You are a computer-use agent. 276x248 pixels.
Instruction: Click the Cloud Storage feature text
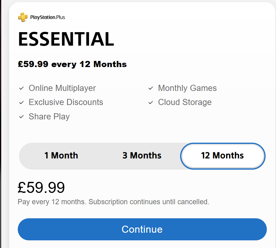[x=185, y=102]
